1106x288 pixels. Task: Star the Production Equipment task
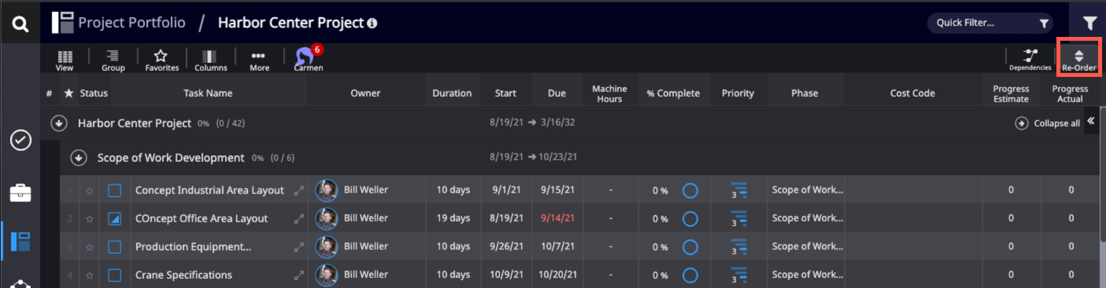(x=89, y=247)
